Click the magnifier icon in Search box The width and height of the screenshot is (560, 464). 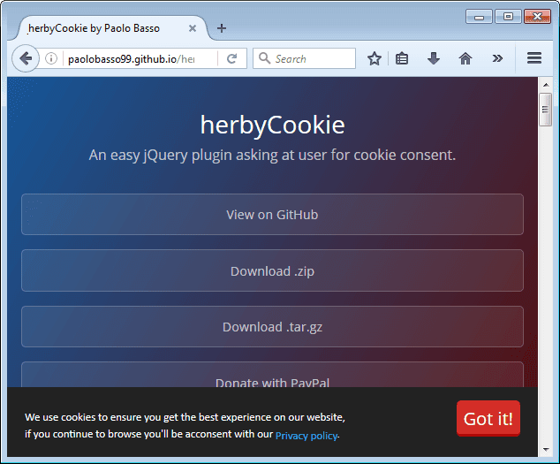pyautogui.click(x=264, y=58)
